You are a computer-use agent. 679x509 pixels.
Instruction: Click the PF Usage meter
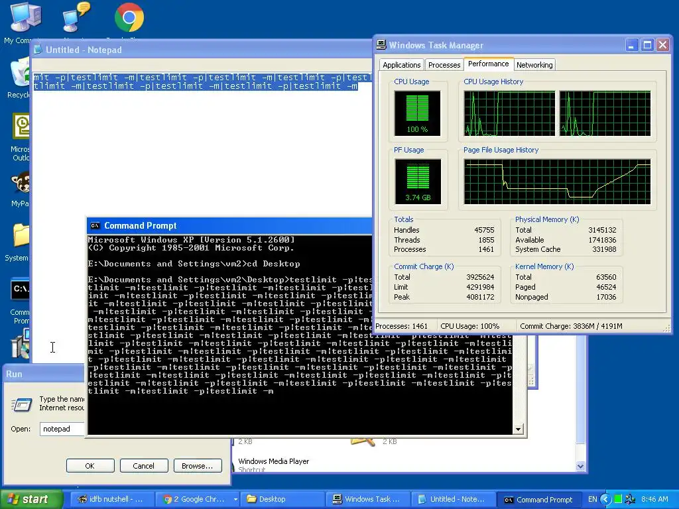click(418, 182)
